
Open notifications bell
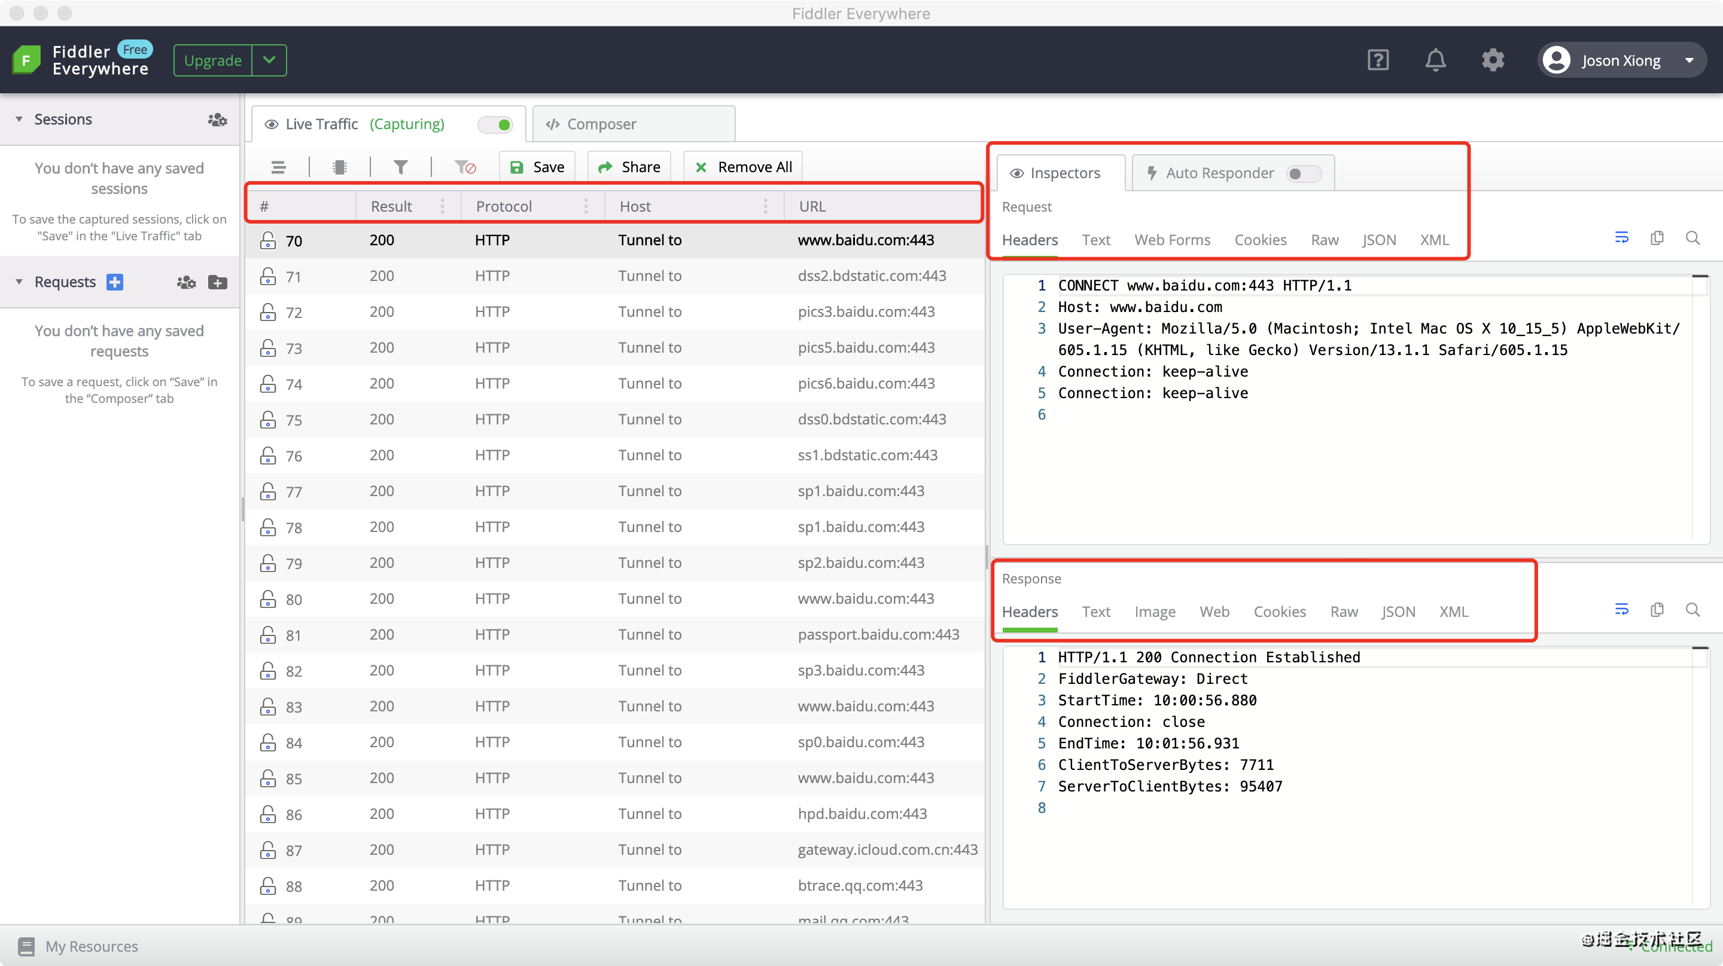[x=1435, y=60]
